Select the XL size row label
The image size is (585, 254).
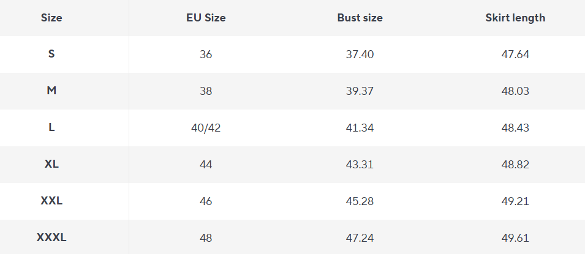point(51,164)
